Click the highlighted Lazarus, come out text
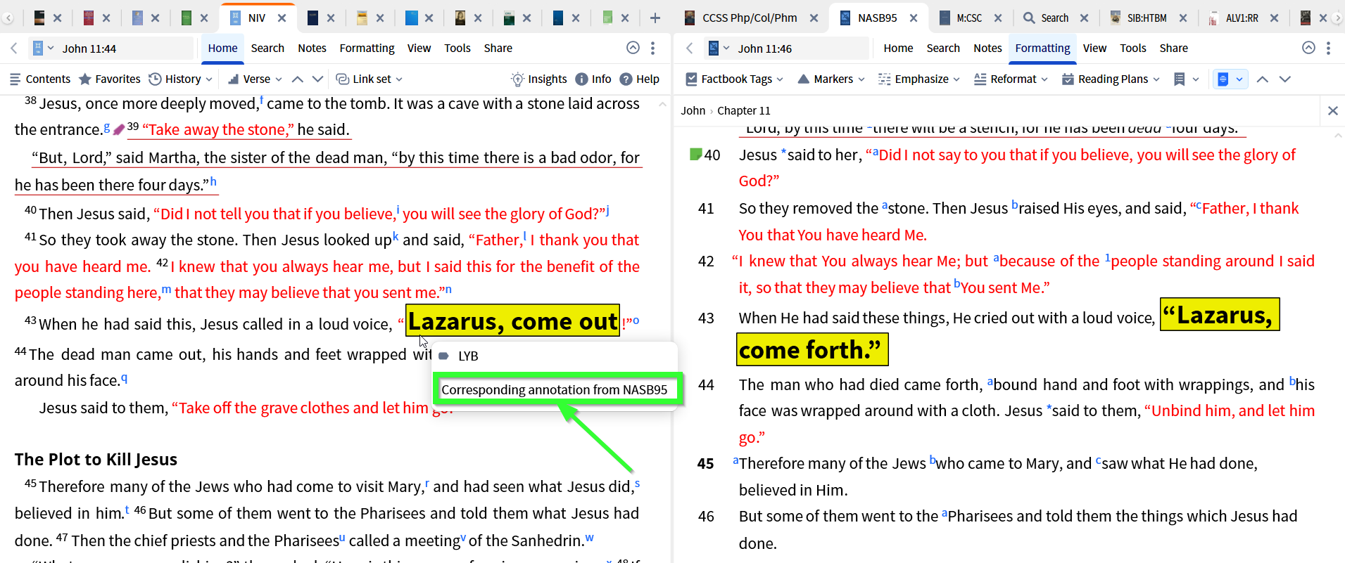 (x=512, y=321)
